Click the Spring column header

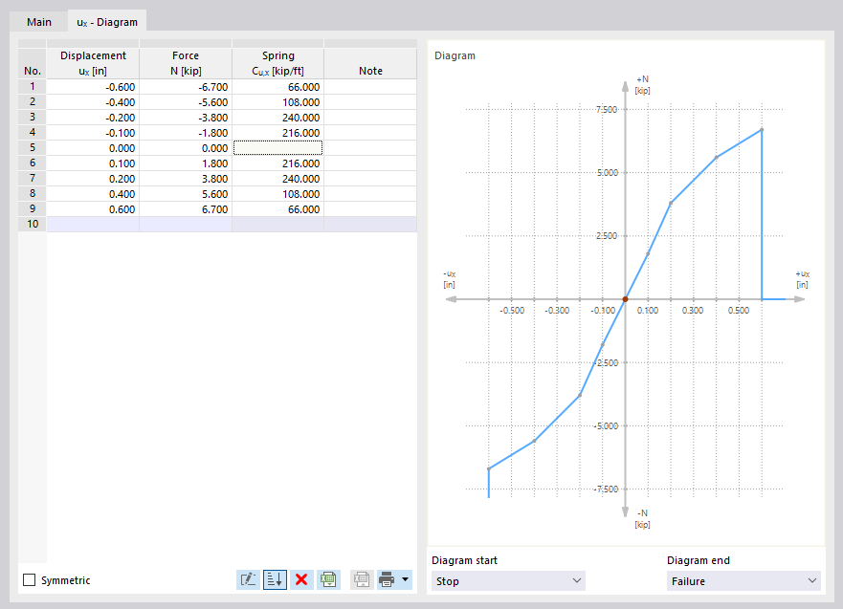coord(277,63)
